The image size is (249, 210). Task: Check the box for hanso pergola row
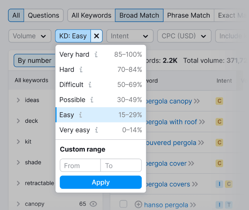[123, 204]
